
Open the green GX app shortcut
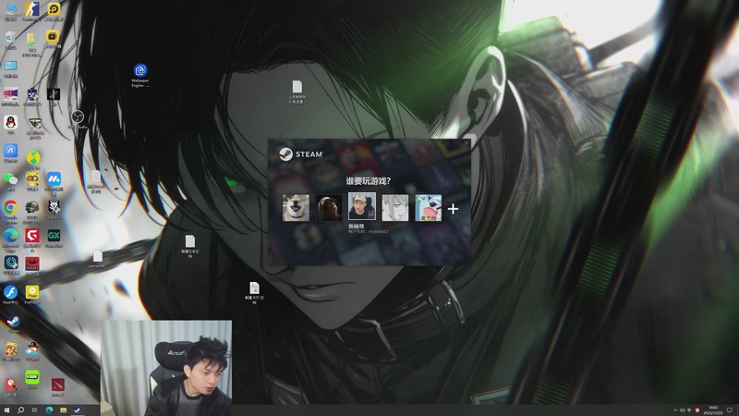[54, 238]
